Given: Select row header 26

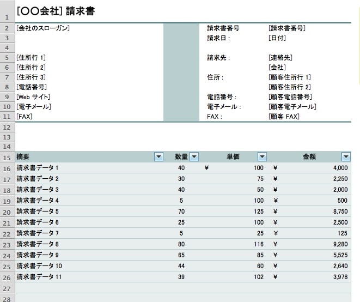Looking at the screenshot, I should [7, 277].
